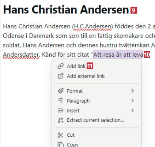Click the misspelled word Andersdatter

[21, 55]
